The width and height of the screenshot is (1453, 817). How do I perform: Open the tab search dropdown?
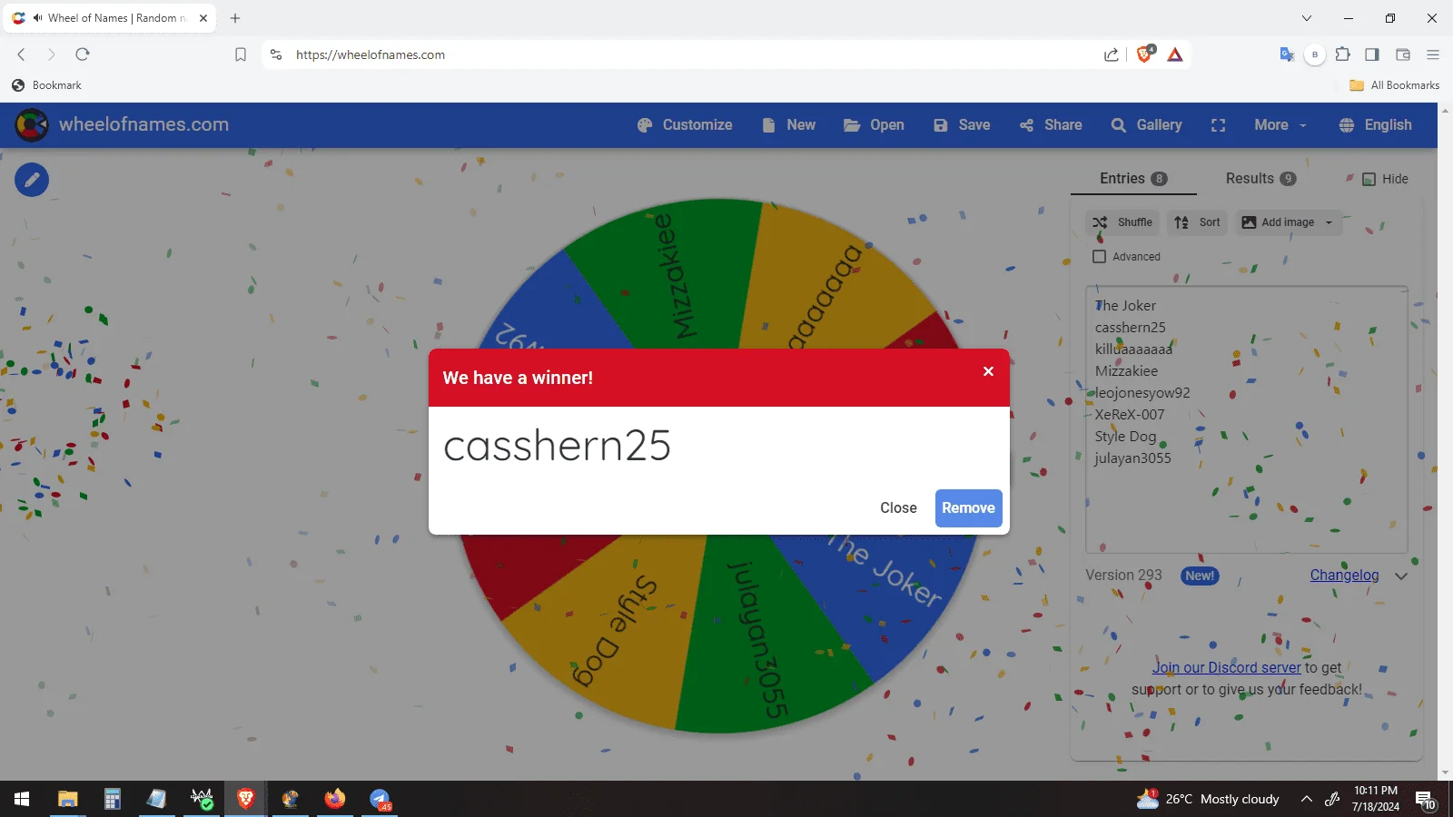tap(1307, 18)
